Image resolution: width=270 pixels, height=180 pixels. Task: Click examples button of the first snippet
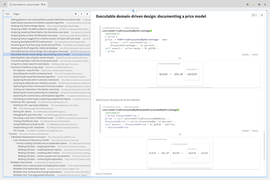coord(246,55)
